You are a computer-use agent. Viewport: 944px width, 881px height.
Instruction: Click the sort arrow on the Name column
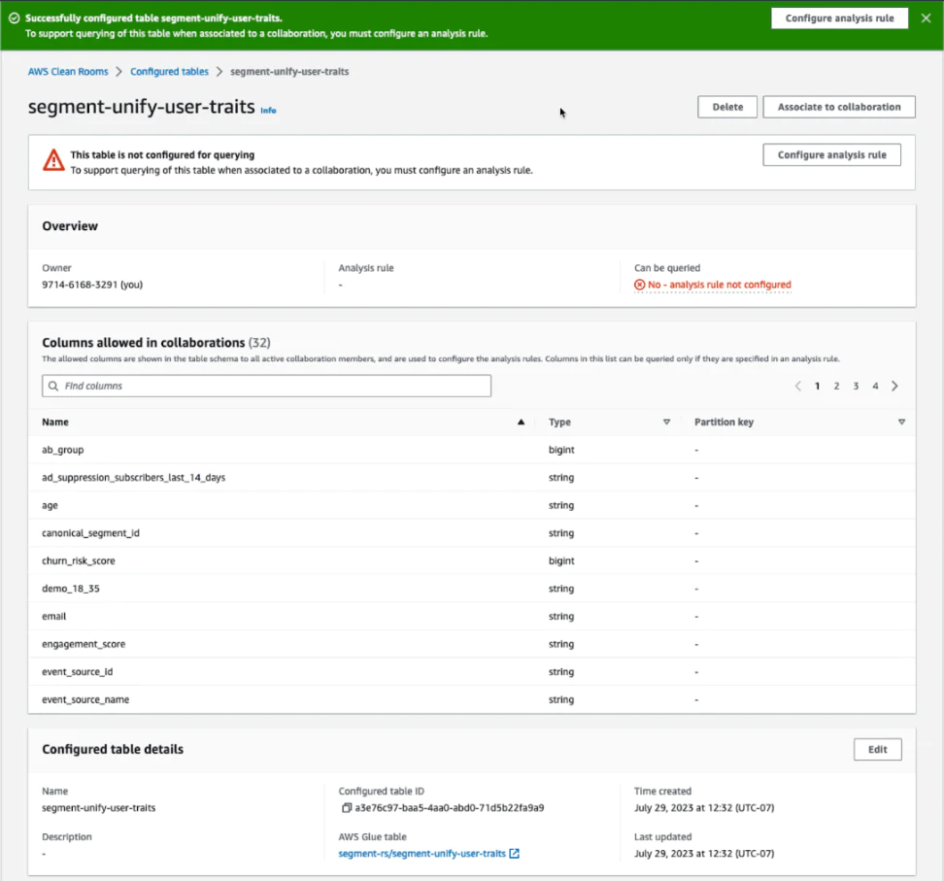pos(521,422)
